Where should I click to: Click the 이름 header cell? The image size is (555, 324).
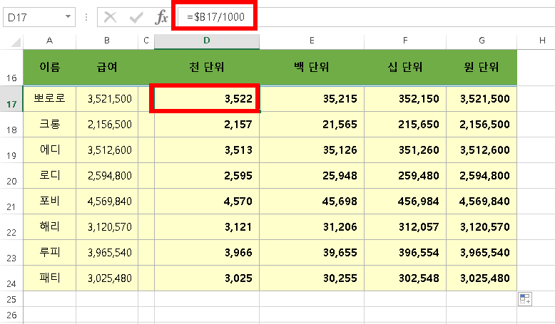49,68
